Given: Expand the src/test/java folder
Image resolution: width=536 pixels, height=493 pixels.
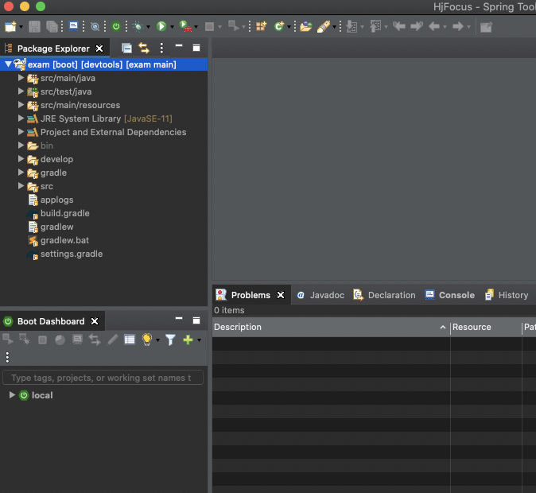Looking at the screenshot, I should tap(21, 91).
